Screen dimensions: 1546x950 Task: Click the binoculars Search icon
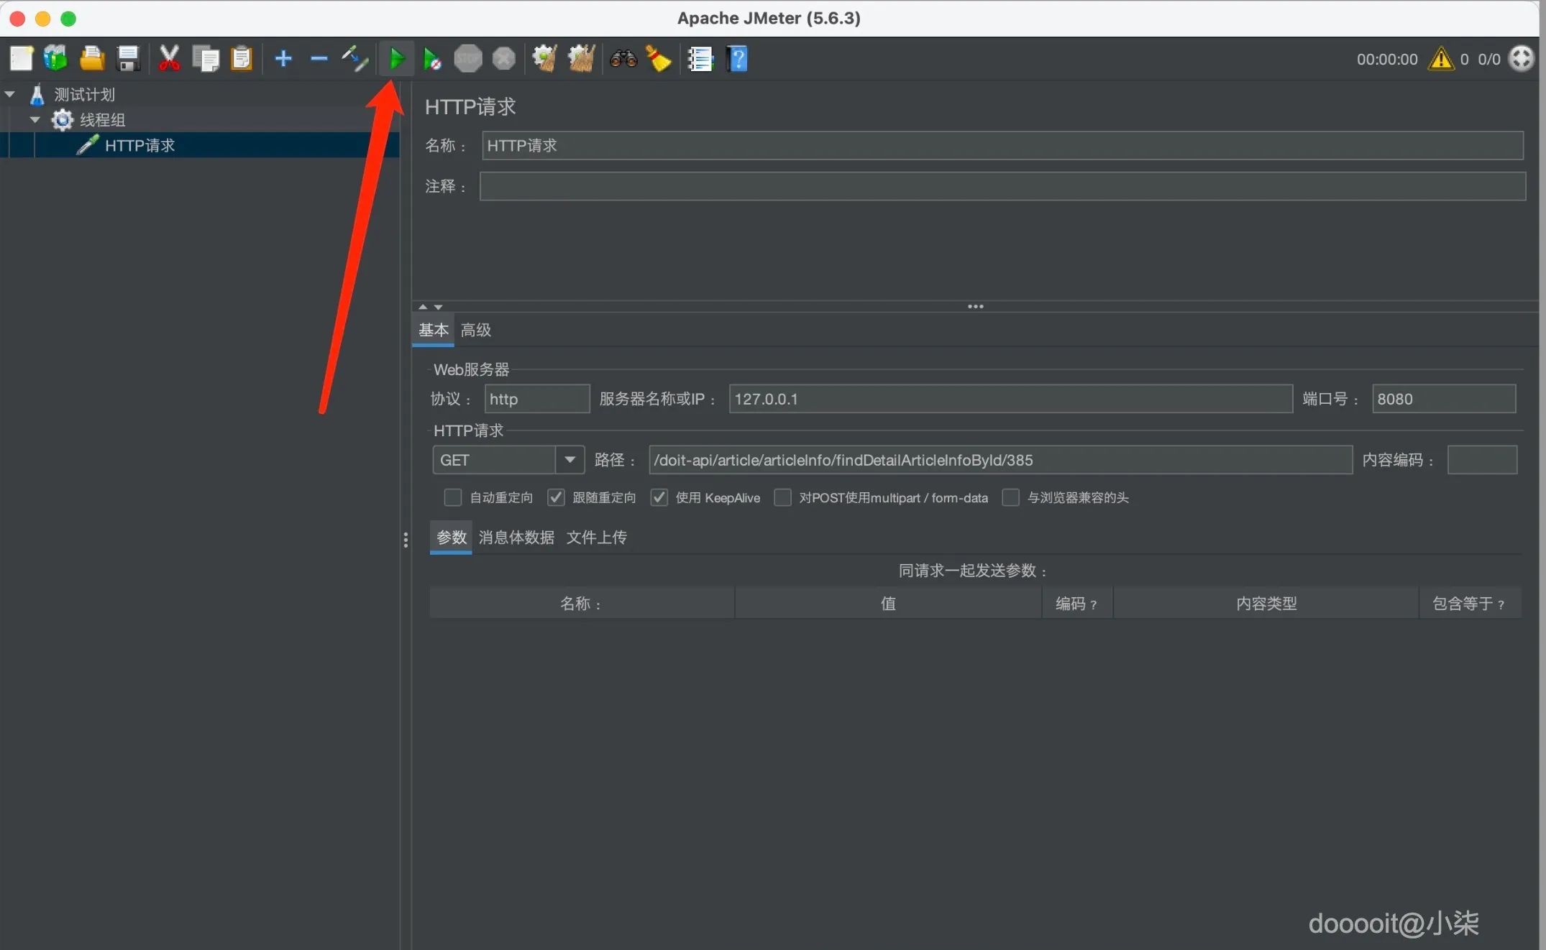coord(623,59)
